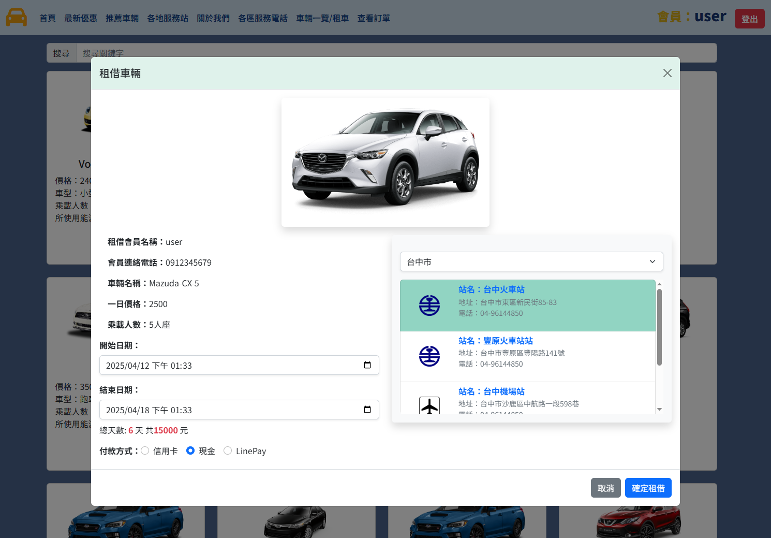Click 豐原火車站站 railway logo icon
This screenshot has height=538, width=771.
(x=429, y=356)
